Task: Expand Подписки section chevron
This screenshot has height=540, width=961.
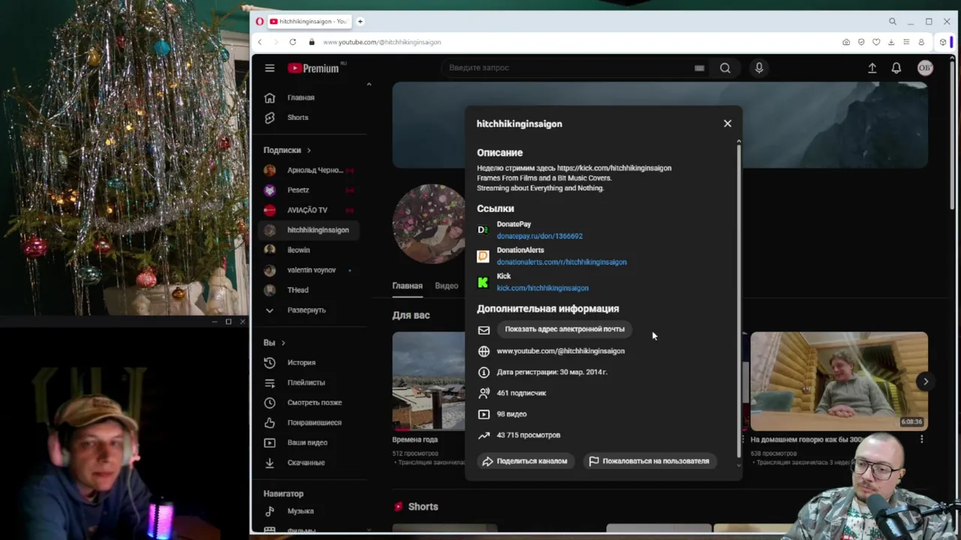Action: (x=309, y=150)
